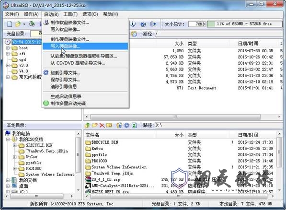The image size is (286, 210).
Task: Sort disc list by 日期/时间 column header
Action: click(248, 44)
